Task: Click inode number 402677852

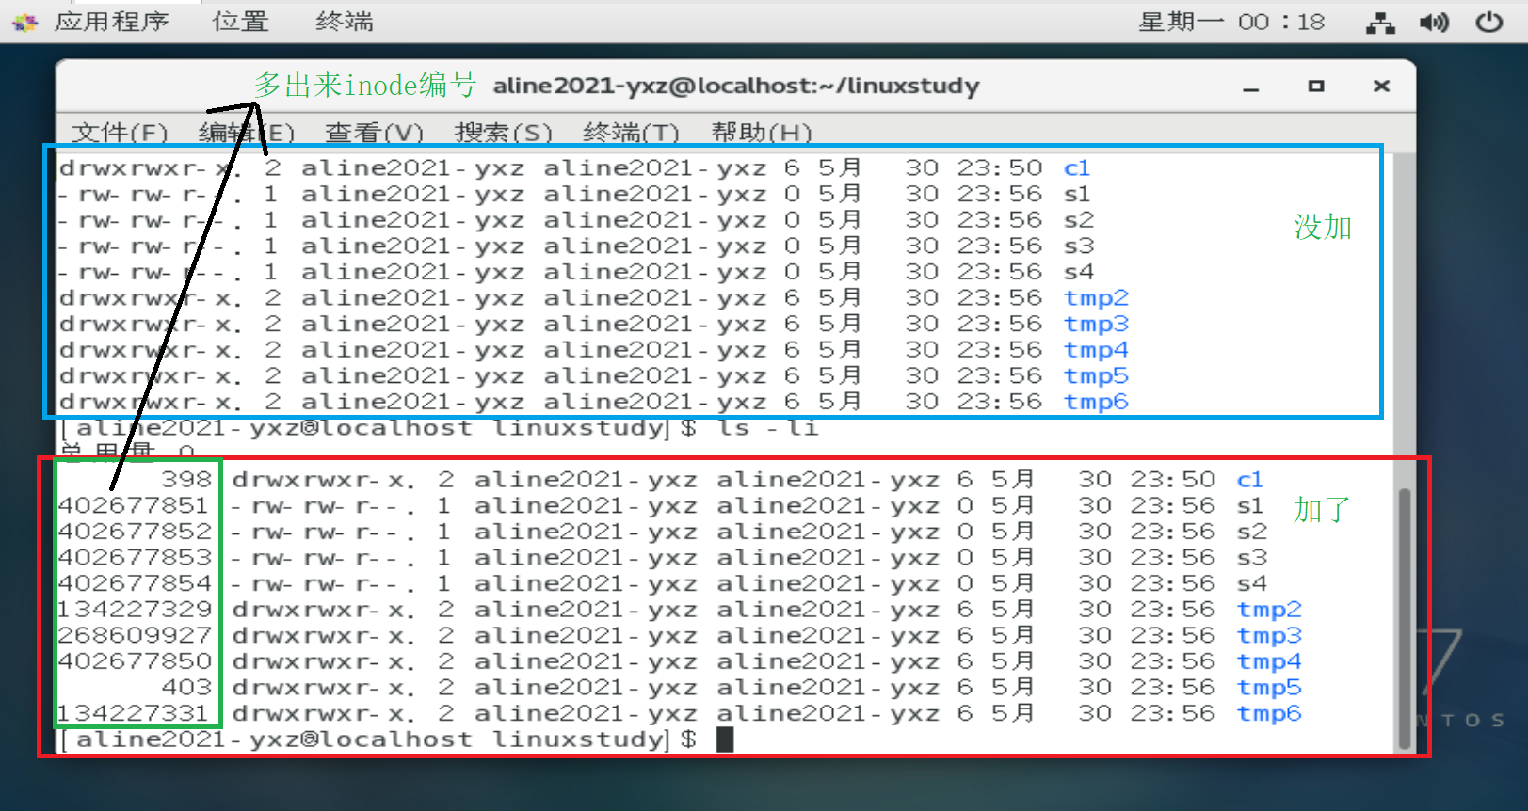Action: (x=135, y=532)
